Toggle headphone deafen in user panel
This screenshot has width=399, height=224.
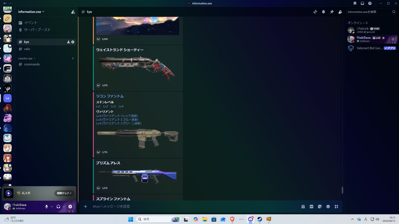coord(59,206)
